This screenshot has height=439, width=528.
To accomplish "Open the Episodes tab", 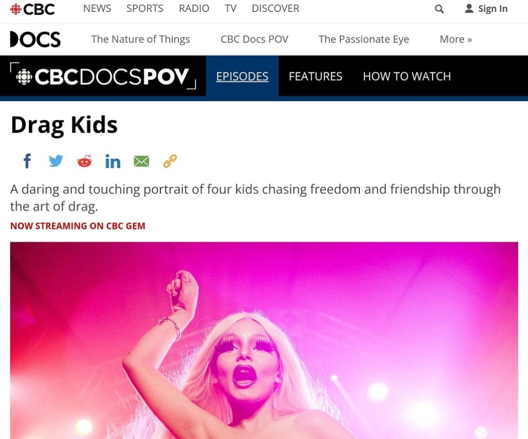I will [x=242, y=77].
